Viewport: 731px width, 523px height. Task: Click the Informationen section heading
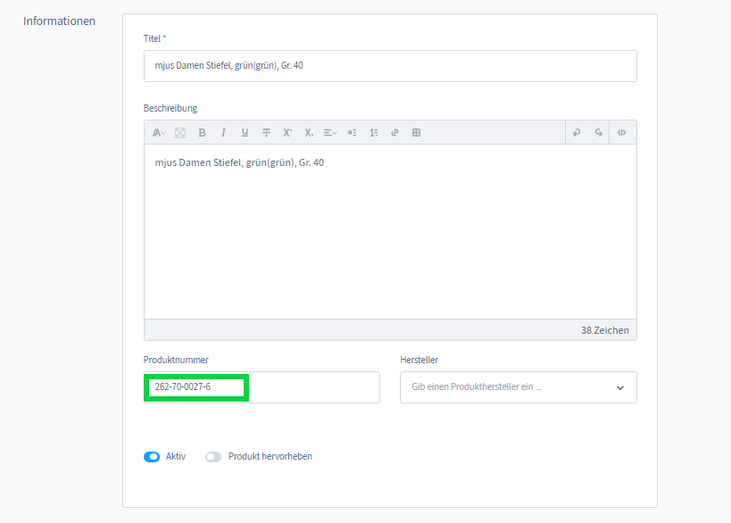59,21
